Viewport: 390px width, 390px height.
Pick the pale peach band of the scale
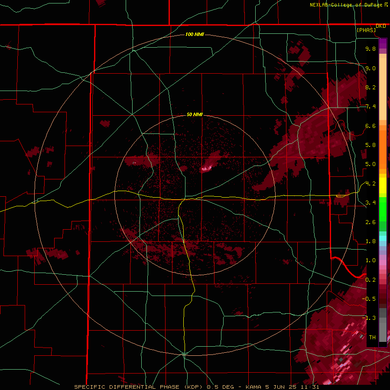383,89
